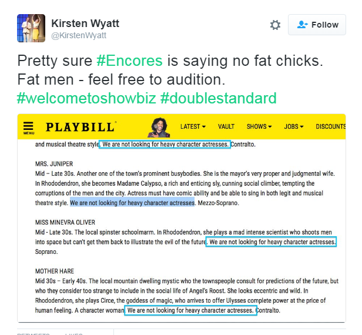Click the Follow button

[x=317, y=25]
